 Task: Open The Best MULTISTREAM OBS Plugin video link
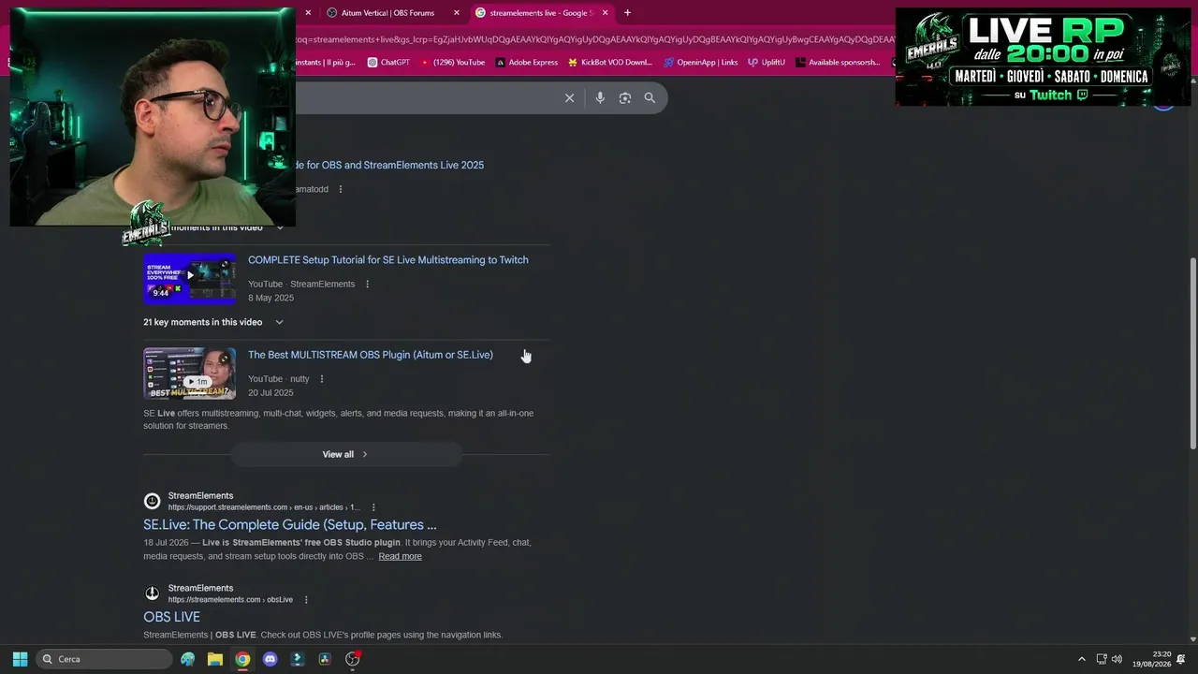pyautogui.click(x=371, y=355)
